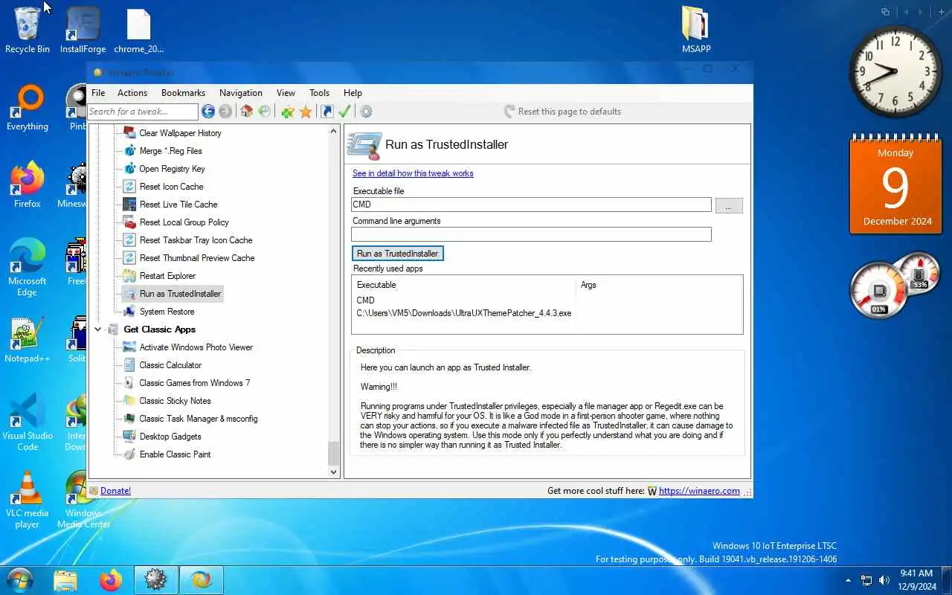Open 'See in detail how this tweak works'
The height and width of the screenshot is (595, 952).
coord(413,173)
